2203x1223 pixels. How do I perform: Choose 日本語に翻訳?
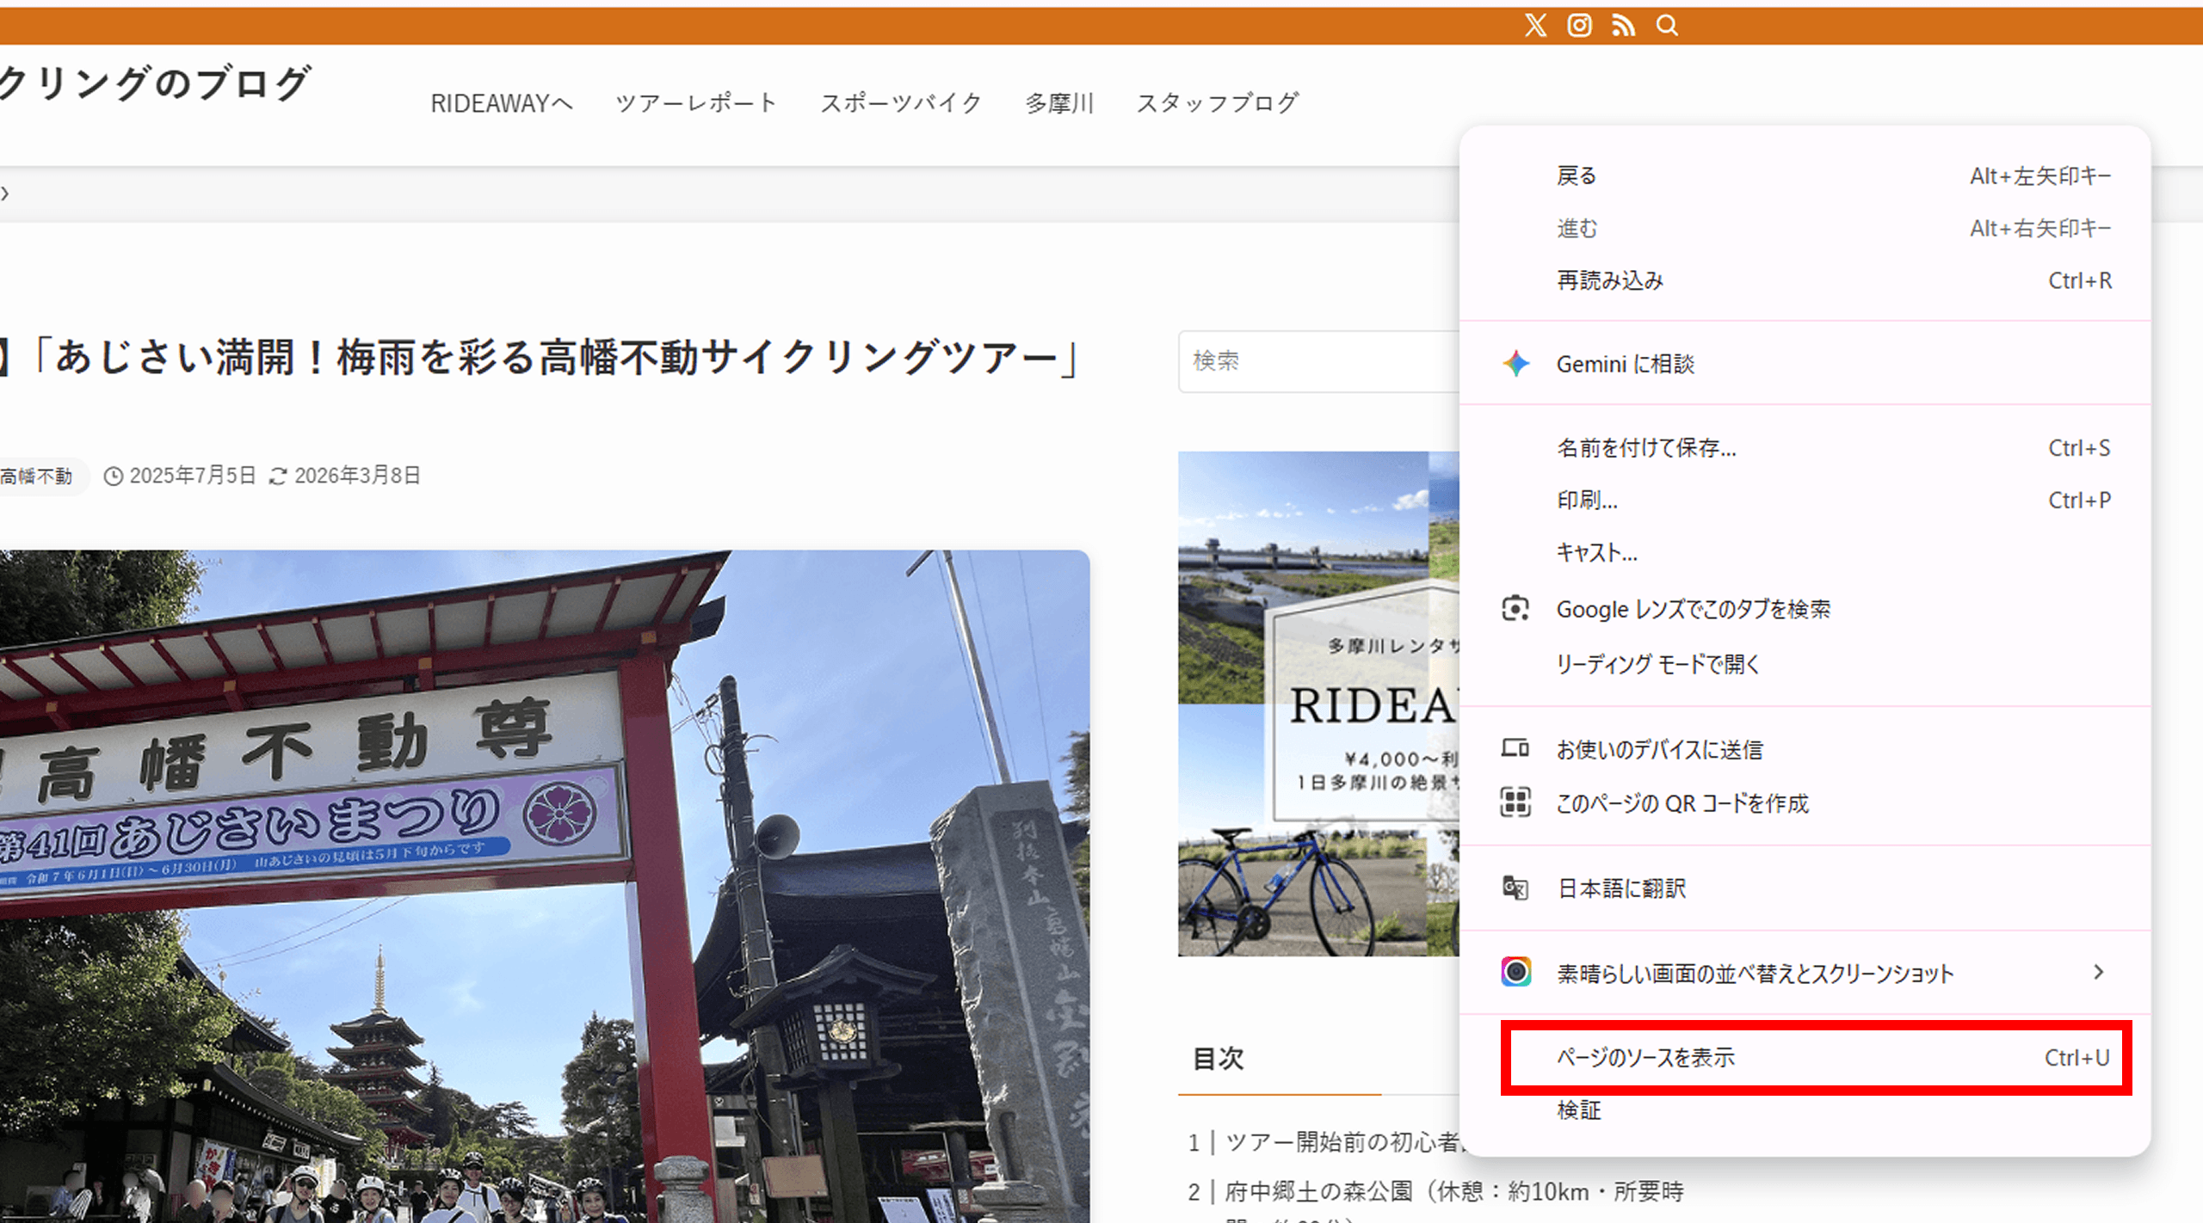(1805, 888)
